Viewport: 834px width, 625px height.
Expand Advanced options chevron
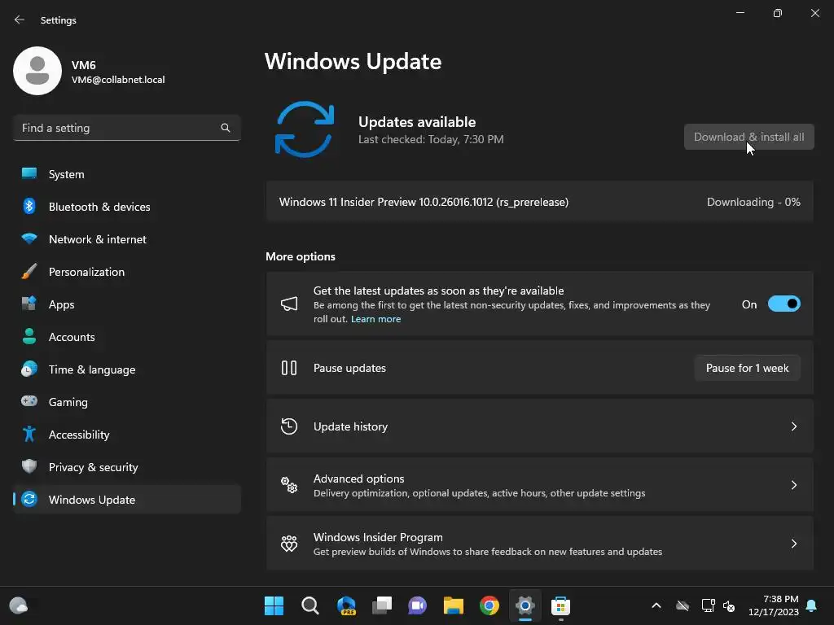pyautogui.click(x=793, y=485)
